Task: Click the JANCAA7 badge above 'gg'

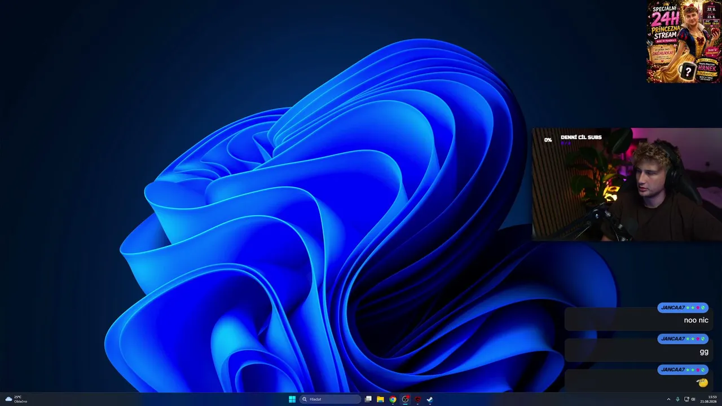Action: tap(683, 338)
